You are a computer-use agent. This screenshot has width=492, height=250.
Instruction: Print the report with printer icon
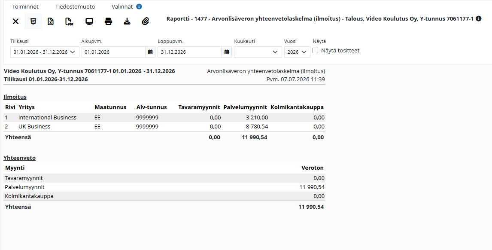(108, 21)
